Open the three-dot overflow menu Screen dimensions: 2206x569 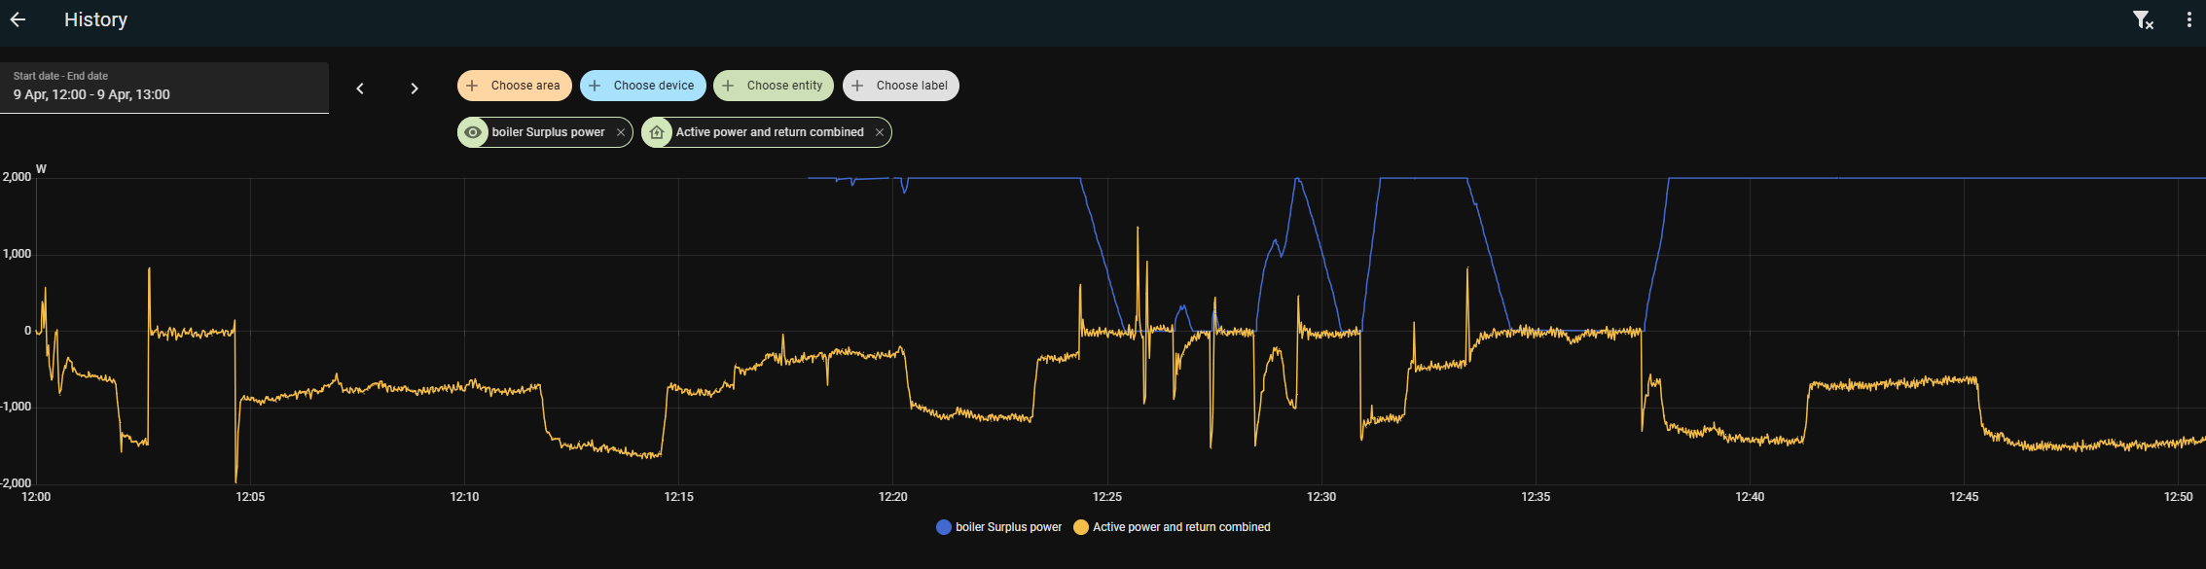(2189, 19)
